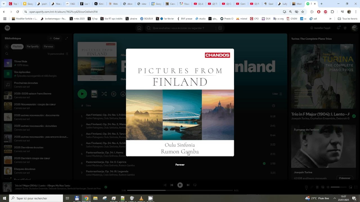360x202 pixels.
Task: Clear the library filter with the X icon
Action: 7,47
